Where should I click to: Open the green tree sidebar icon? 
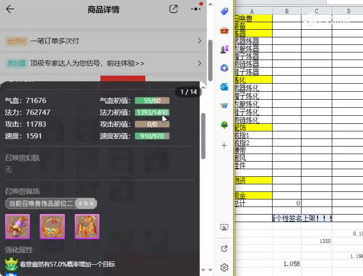click(224, 125)
